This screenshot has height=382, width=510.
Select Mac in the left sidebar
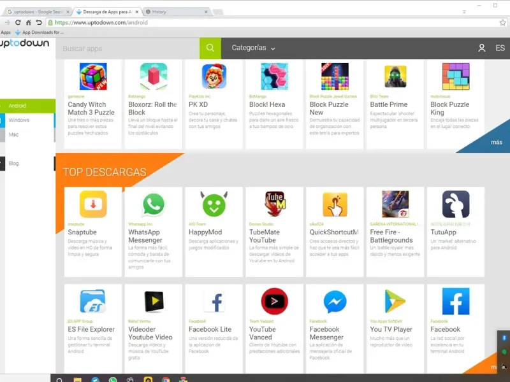(x=27, y=134)
